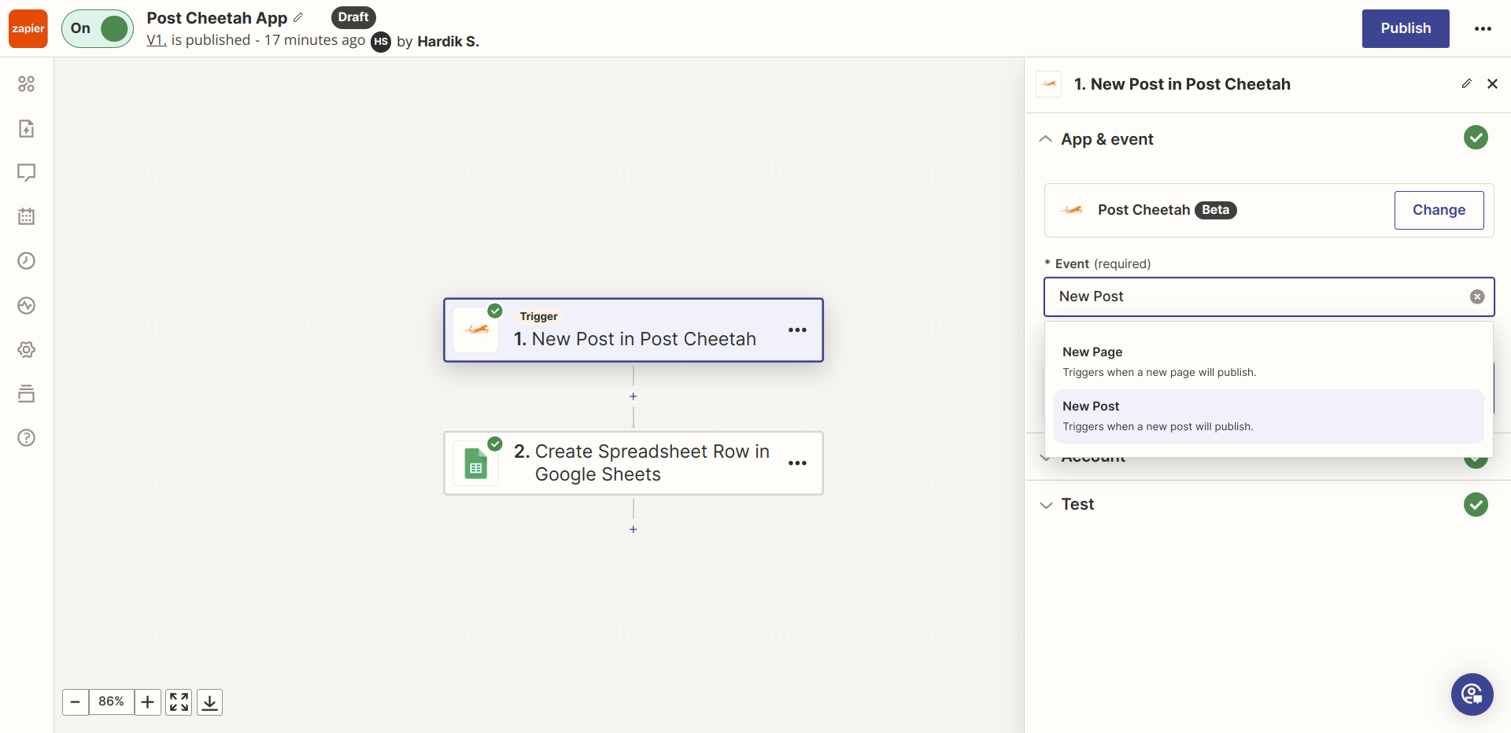Image resolution: width=1511 pixels, height=733 pixels.
Task: Zoom in the canvas with plus button
Action: (x=148, y=702)
